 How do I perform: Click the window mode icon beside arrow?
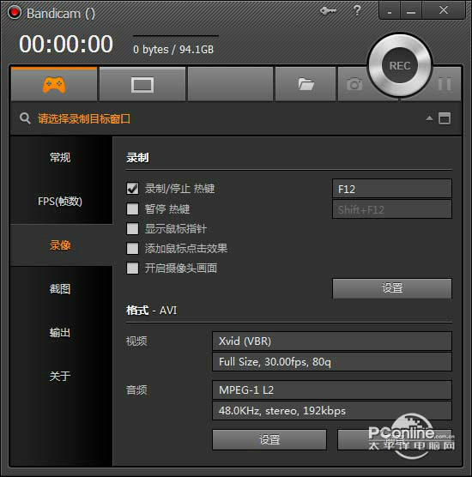point(445,118)
